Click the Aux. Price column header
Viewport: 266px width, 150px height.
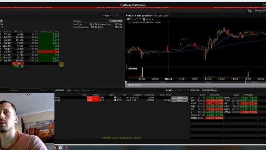[x=165, y=95]
